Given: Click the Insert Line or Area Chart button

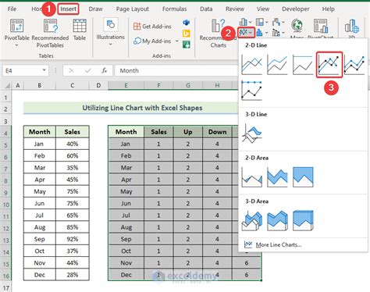Looking at the screenshot, I should pyautogui.click(x=246, y=33).
